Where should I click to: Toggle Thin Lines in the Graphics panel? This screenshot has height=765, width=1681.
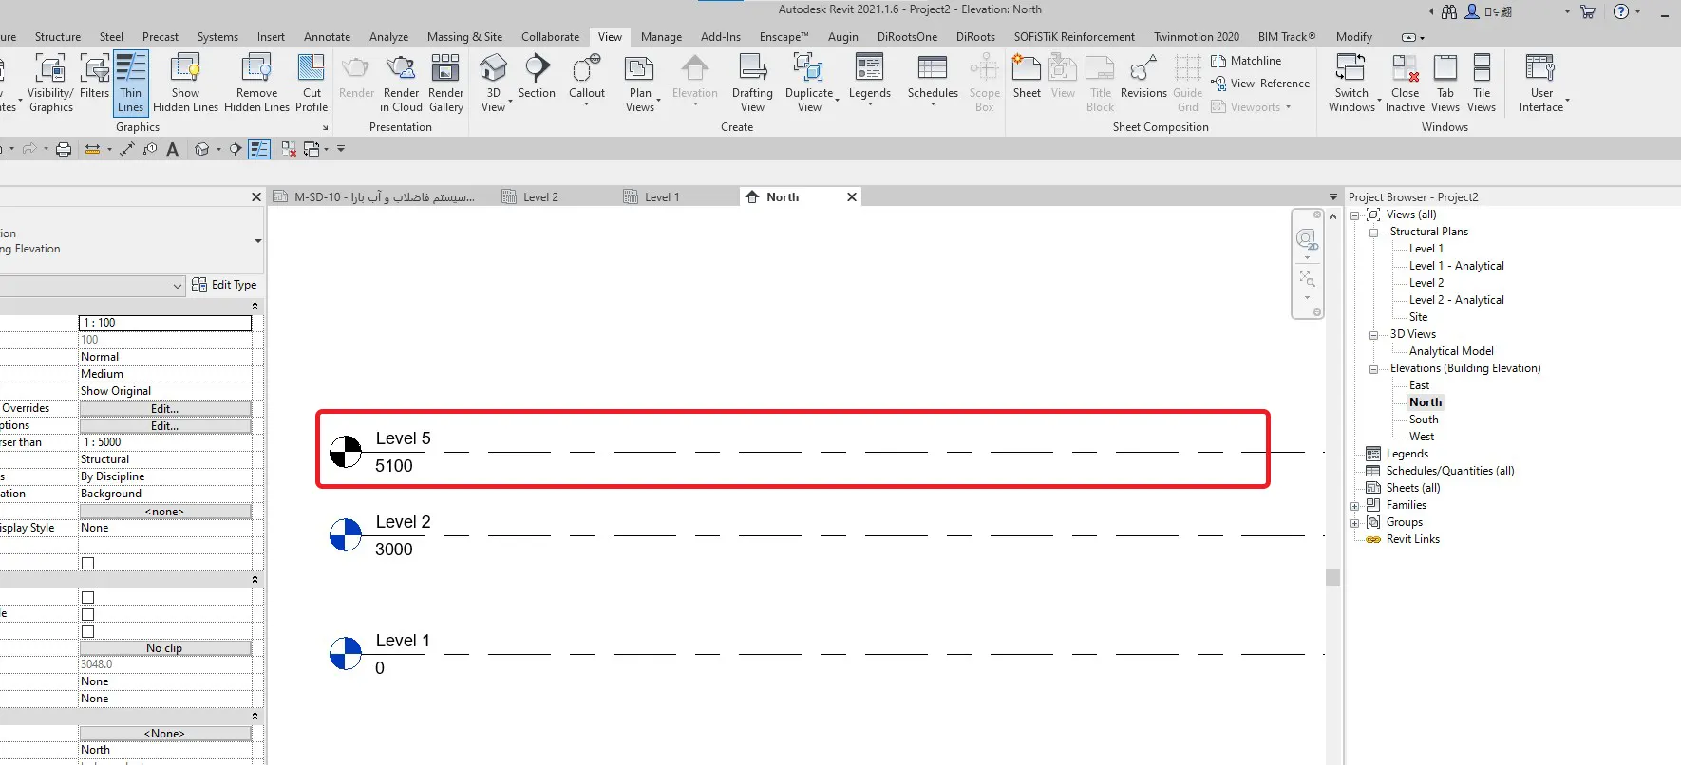[130, 83]
